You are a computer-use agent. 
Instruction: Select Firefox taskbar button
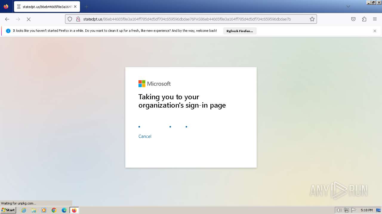74,210
